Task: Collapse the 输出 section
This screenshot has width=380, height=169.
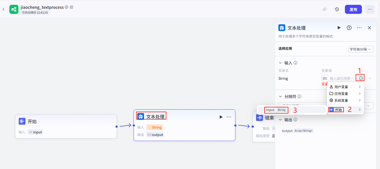Action: coord(280,120)
